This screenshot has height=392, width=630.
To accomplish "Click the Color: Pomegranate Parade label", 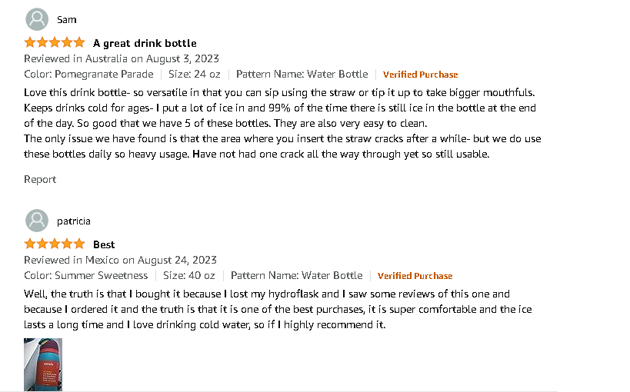I will point(88,75).
